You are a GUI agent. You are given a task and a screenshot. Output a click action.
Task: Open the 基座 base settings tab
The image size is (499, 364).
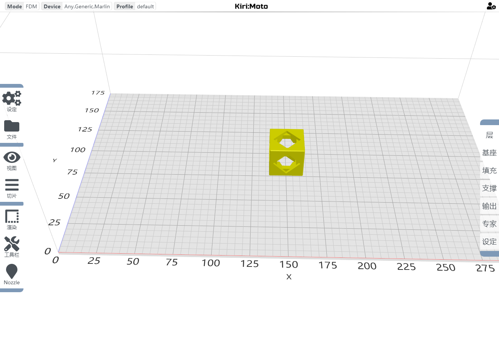pyautogui.click(x=489, y=153)
